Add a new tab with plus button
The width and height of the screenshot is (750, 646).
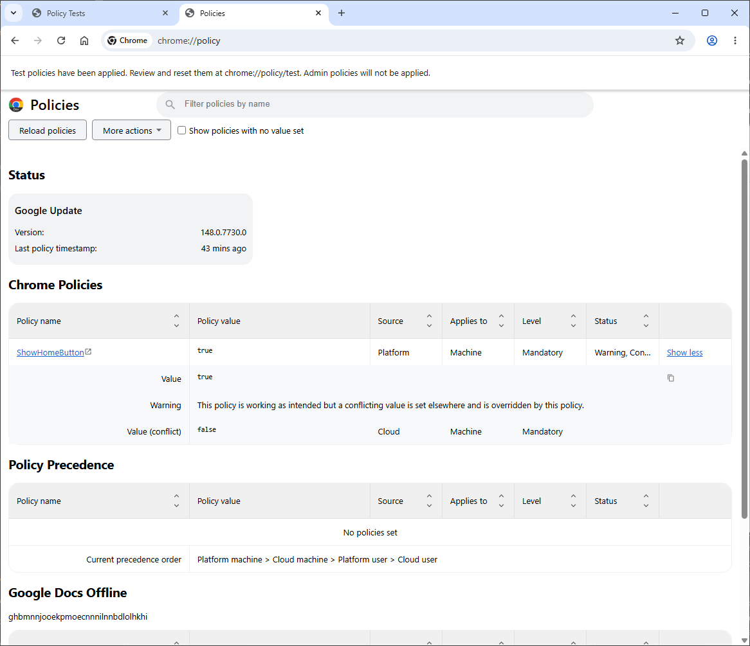pyautogui.click(x=342, y=13)
